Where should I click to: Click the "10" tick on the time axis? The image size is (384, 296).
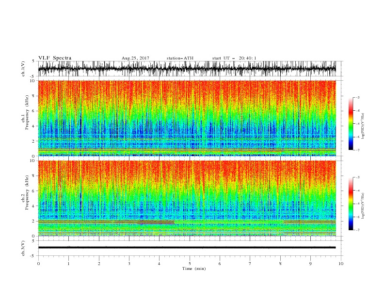[x=341, y=264]
